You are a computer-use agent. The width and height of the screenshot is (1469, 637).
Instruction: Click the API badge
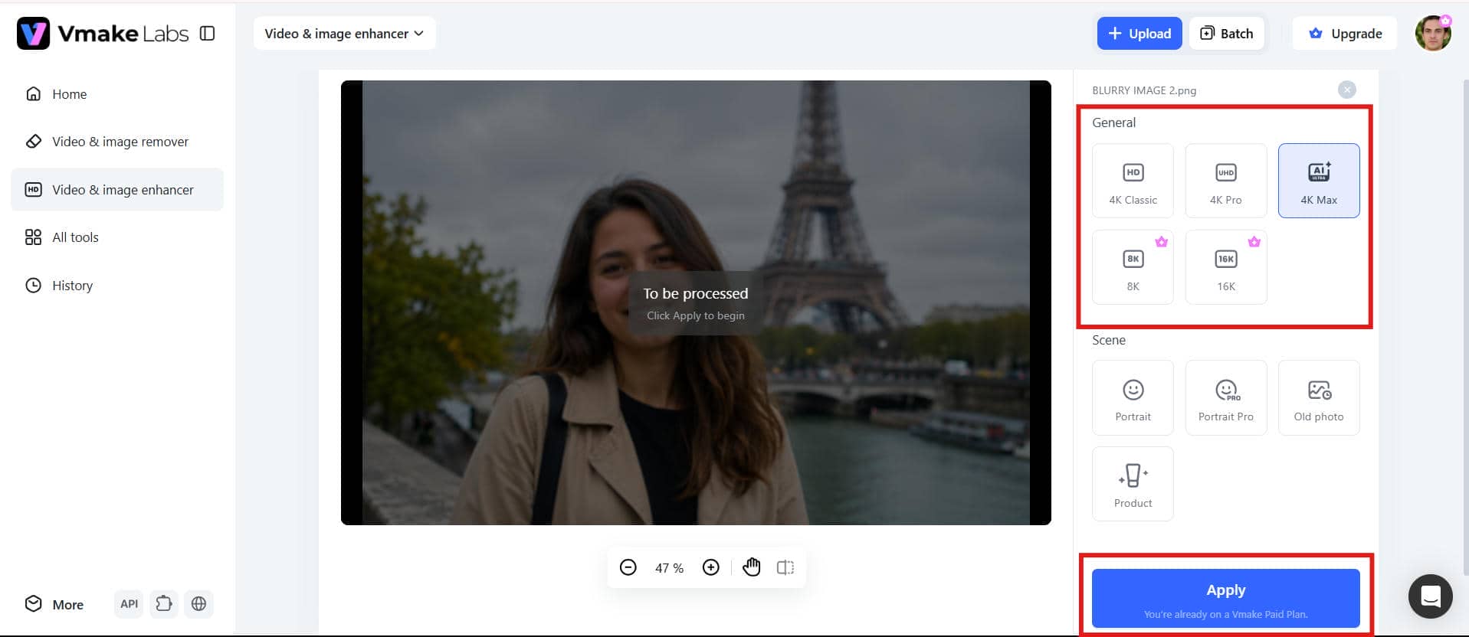(x=130, y=604)
